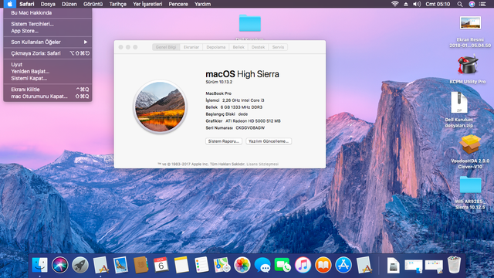Open Dosya menu in menu bar

coord(48,4)
